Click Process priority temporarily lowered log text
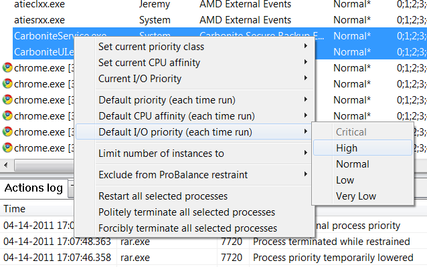The height and width of the screenshot is (267, 427). pyautogui.click(x=333, y=258)
